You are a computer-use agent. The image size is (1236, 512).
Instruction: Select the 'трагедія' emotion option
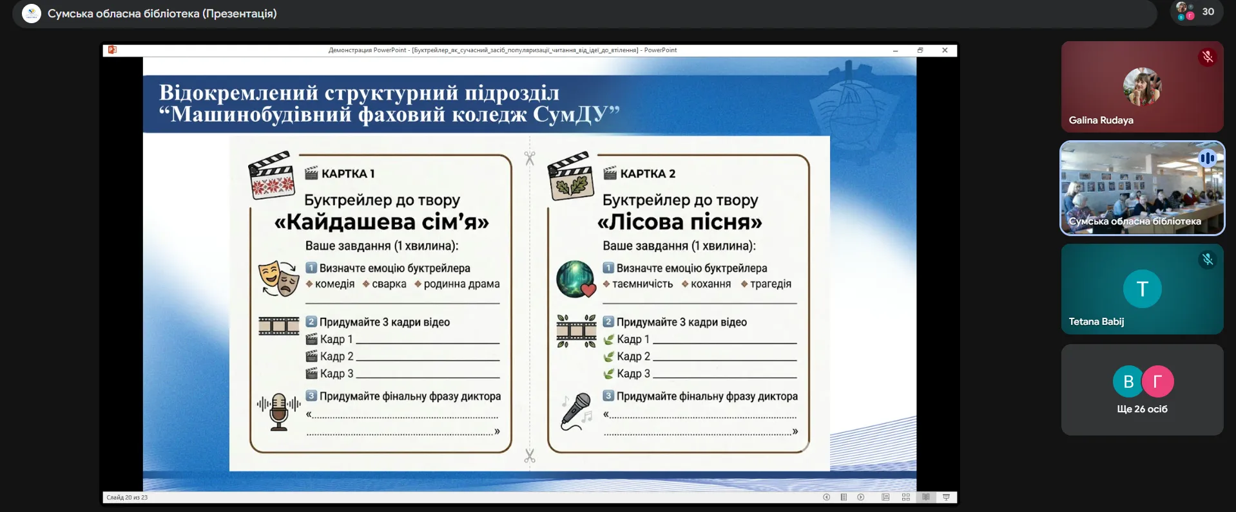click(771, 284)
